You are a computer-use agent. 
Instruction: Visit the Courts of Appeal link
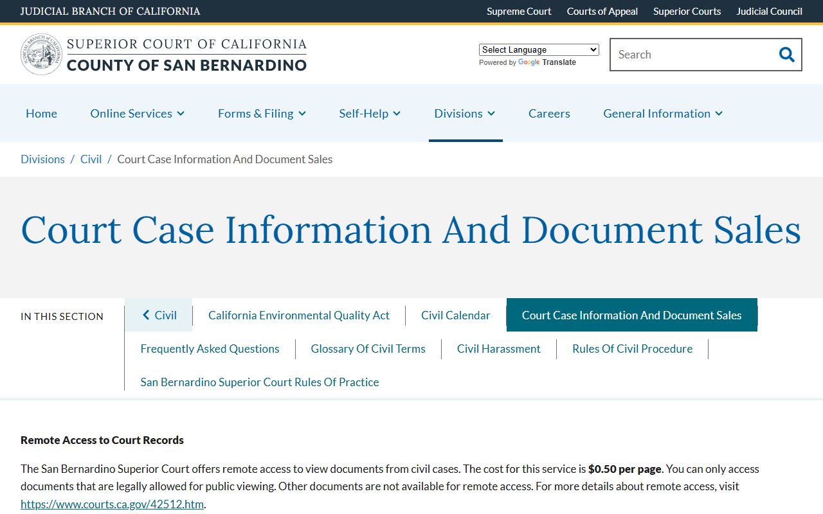tap(602, 11)
